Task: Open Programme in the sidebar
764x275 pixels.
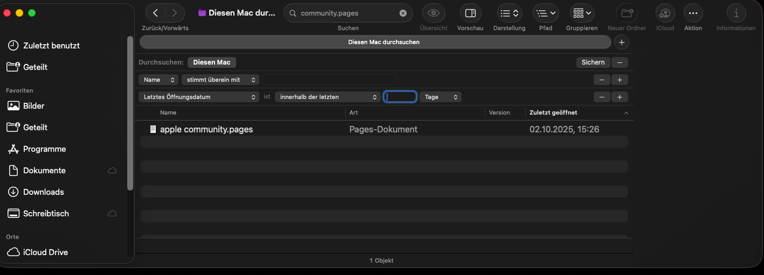Action: pos(44,149)
